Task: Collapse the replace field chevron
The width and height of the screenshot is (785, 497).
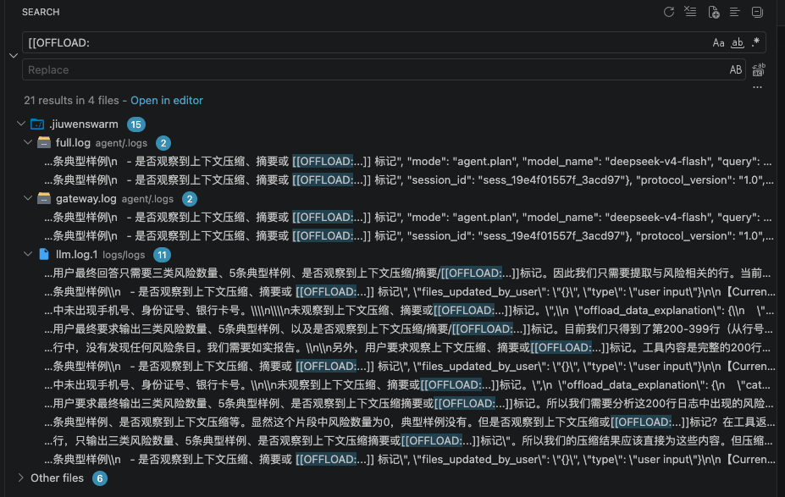Action: pyautogui.click(x=14, y=56)
